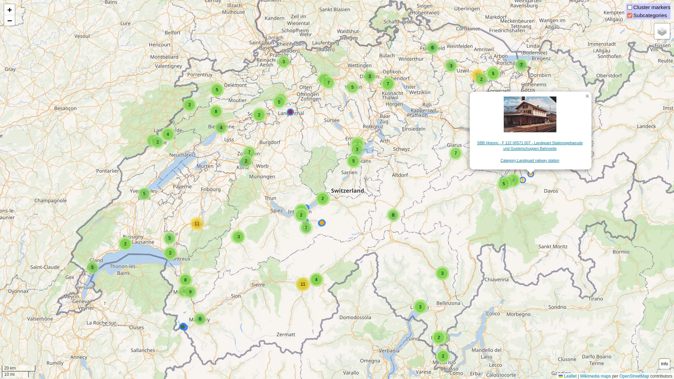The height and width of the screenshot is (379, 674).
Task: Click the Landquart station photo thumbnail
Action: pos(530,114)
